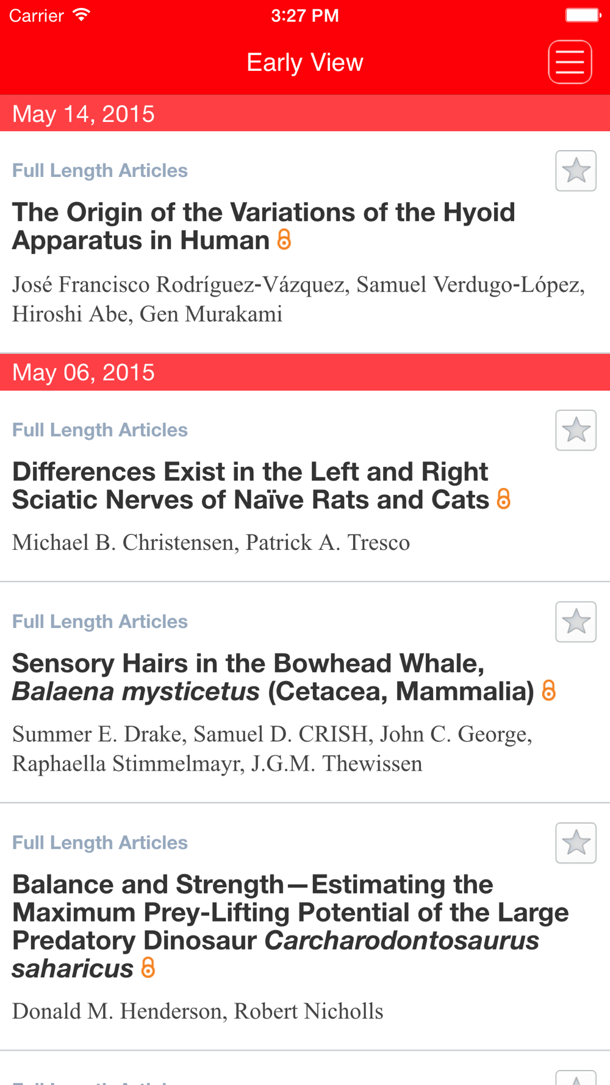
Task: Tap open-access lock icon beside Hyoid title
Action: point(284,240)
